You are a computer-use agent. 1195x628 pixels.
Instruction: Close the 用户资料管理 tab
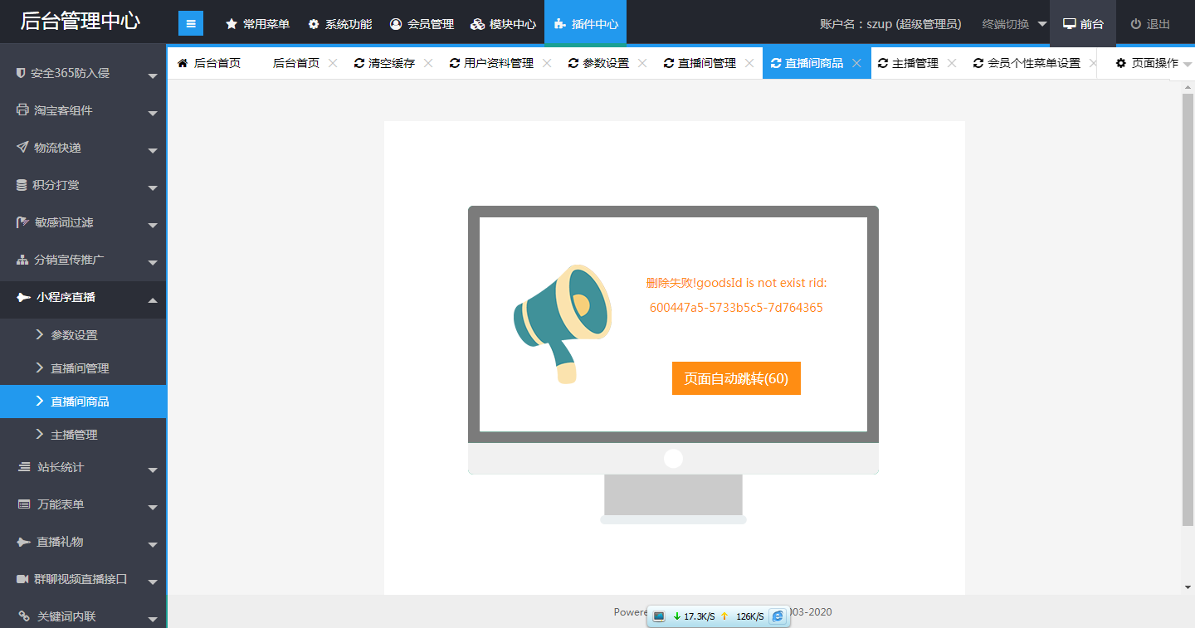547,63
